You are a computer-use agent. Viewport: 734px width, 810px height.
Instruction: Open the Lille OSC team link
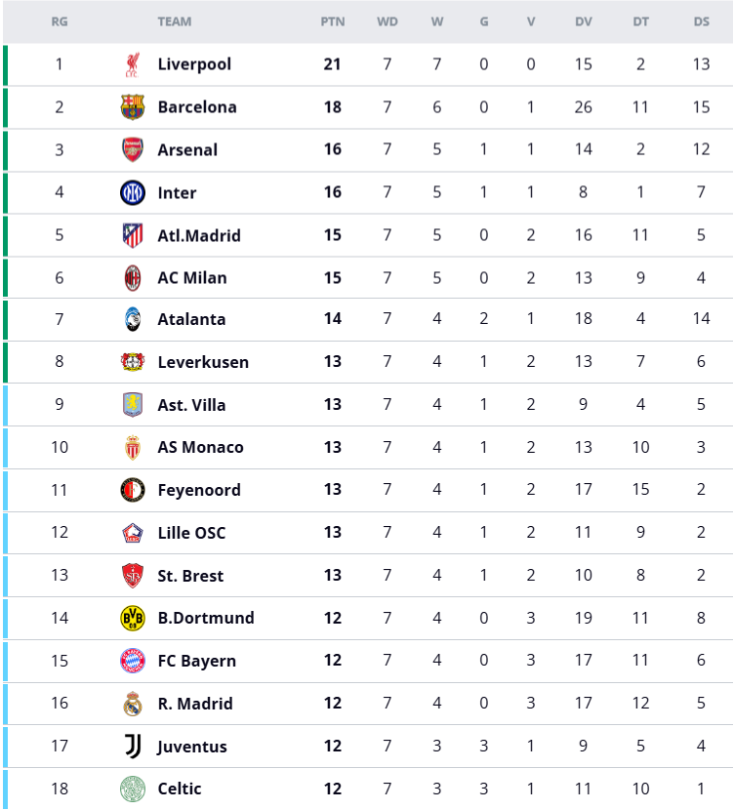coord(191,533)
